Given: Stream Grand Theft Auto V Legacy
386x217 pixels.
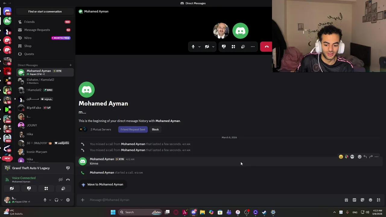Looking at the screenshot, I should pos(68,168).
